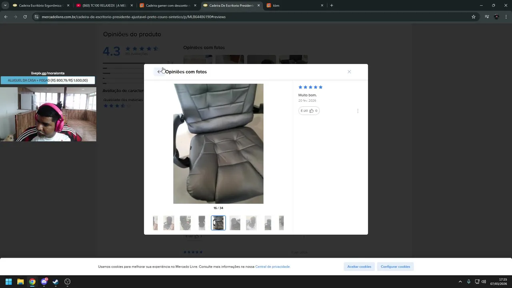
Task: Expand the tab search dropdown
Action: click(5, 6)
